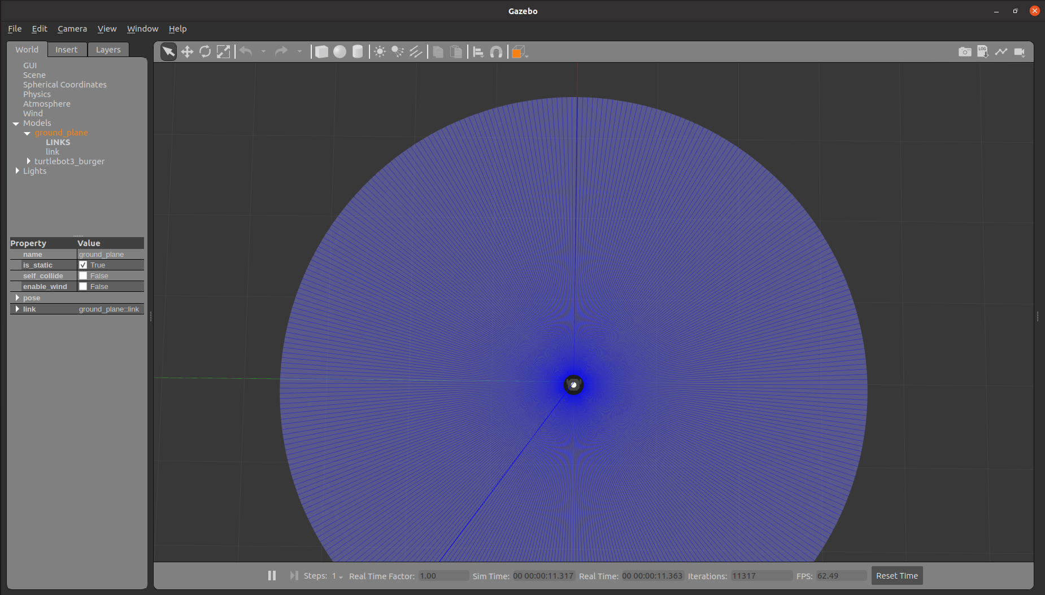Expand the pose property
This screenshot has width=1045, height=595.
18,297
